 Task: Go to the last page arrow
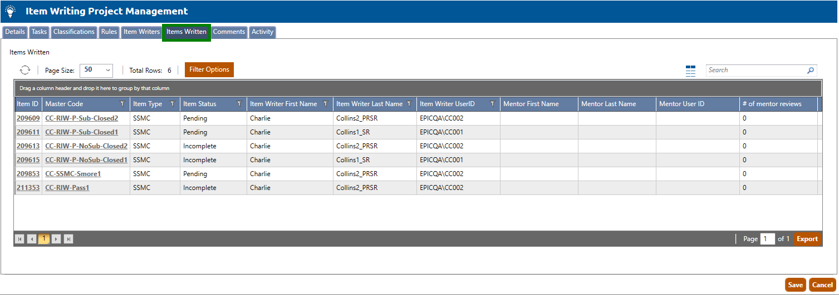[x=68, y=239]
